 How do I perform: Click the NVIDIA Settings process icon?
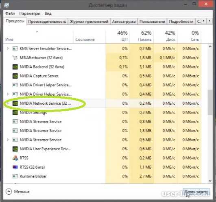(x=15, y=112)
